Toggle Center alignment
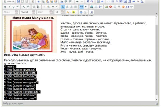Image resolution: width=161 pixels, height=107 pixels. click(x=67, y=7)
